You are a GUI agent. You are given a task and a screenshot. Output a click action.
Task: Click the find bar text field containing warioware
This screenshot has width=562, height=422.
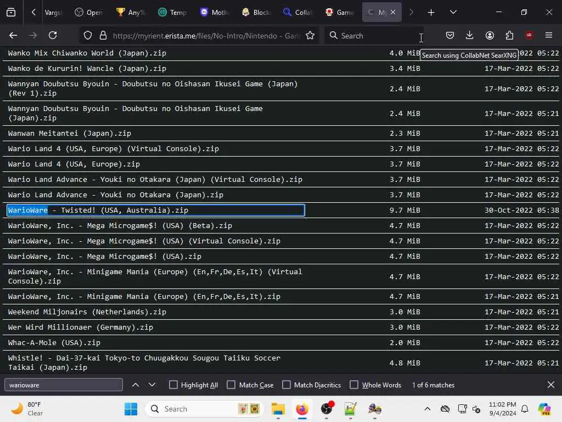[64, 385]
